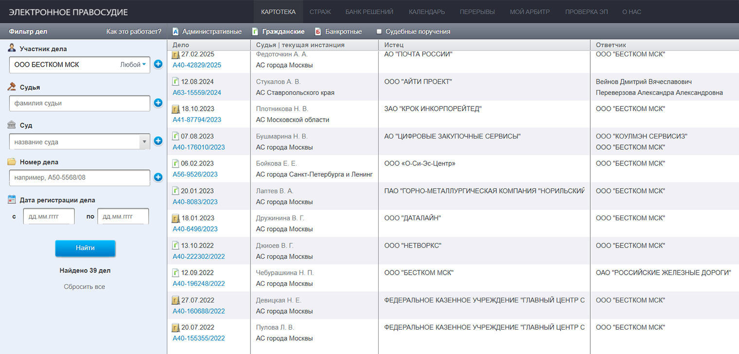This screenshot has width=739, height=354.
Task: Click the case icon for A40-42829/2025
Action: (176, 55)
